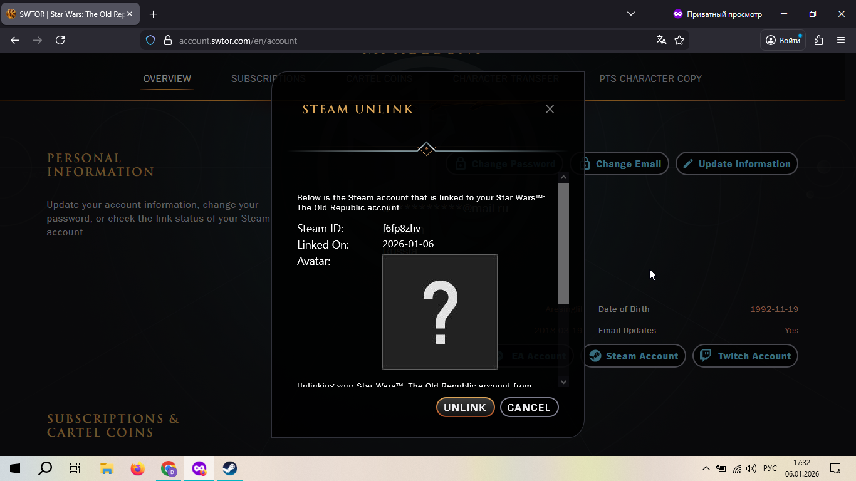
Task: Show hidden system tray icons chevron
Action: 706,468
